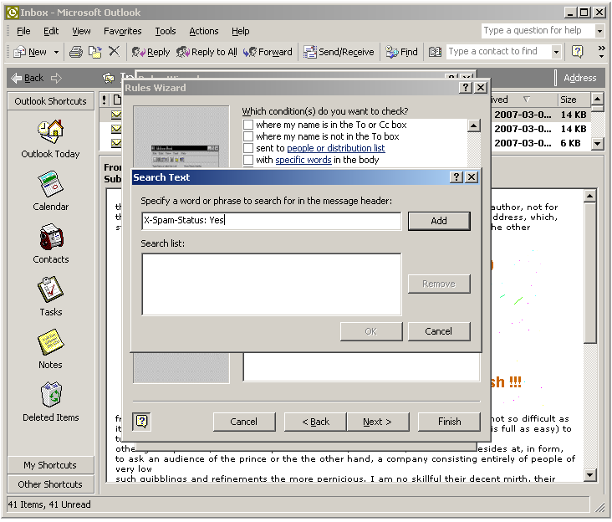Click the Delete (X) toolbar icon

114,52
